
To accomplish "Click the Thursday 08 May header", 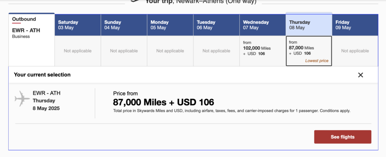I will point(309,25).
